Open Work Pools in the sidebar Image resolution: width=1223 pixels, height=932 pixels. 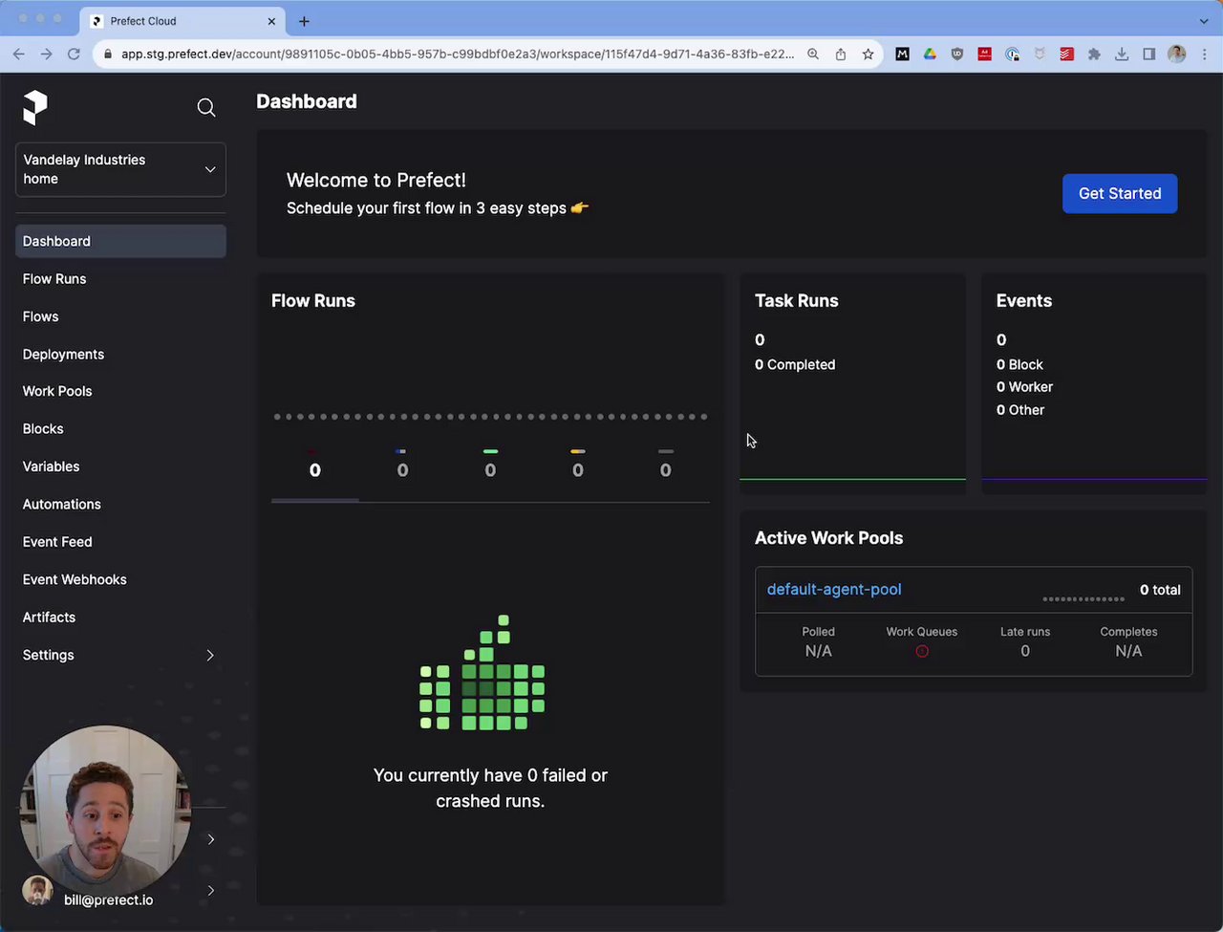[57, 391]
